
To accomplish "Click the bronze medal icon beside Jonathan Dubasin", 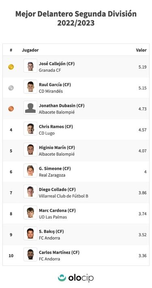I will tap(11, 109).
